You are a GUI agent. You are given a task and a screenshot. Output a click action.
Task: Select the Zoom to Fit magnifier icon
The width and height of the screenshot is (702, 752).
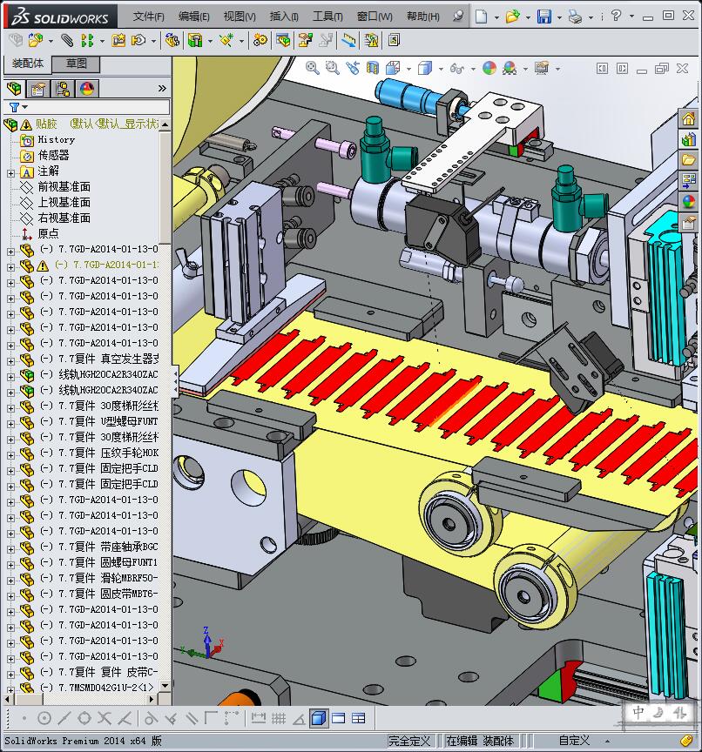(313, 68)
